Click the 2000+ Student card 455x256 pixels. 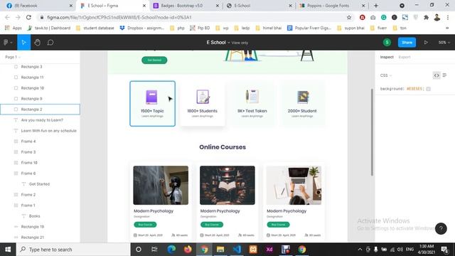(302, 104)
